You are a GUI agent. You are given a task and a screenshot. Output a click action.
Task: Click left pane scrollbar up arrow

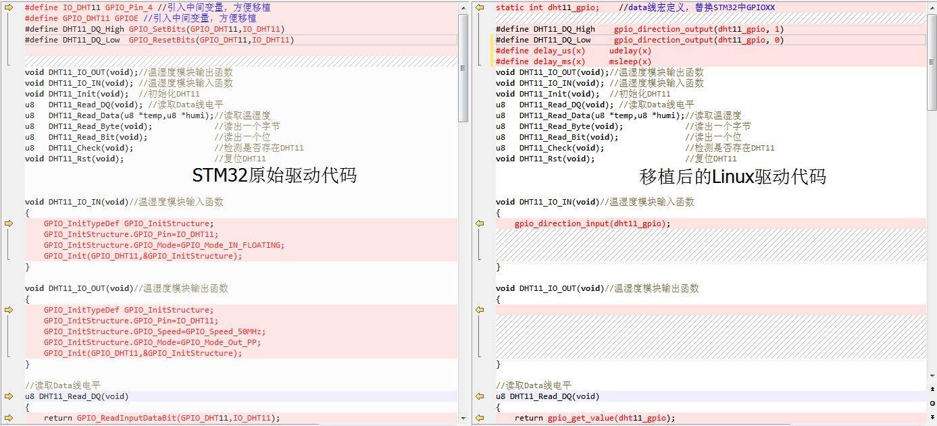463,7
